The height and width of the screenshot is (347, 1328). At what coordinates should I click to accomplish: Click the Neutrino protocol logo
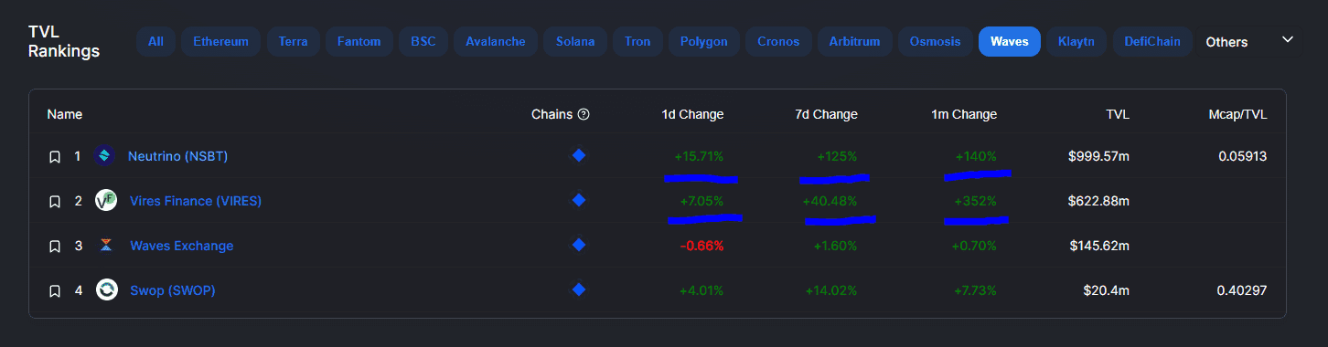pos(104,156)
